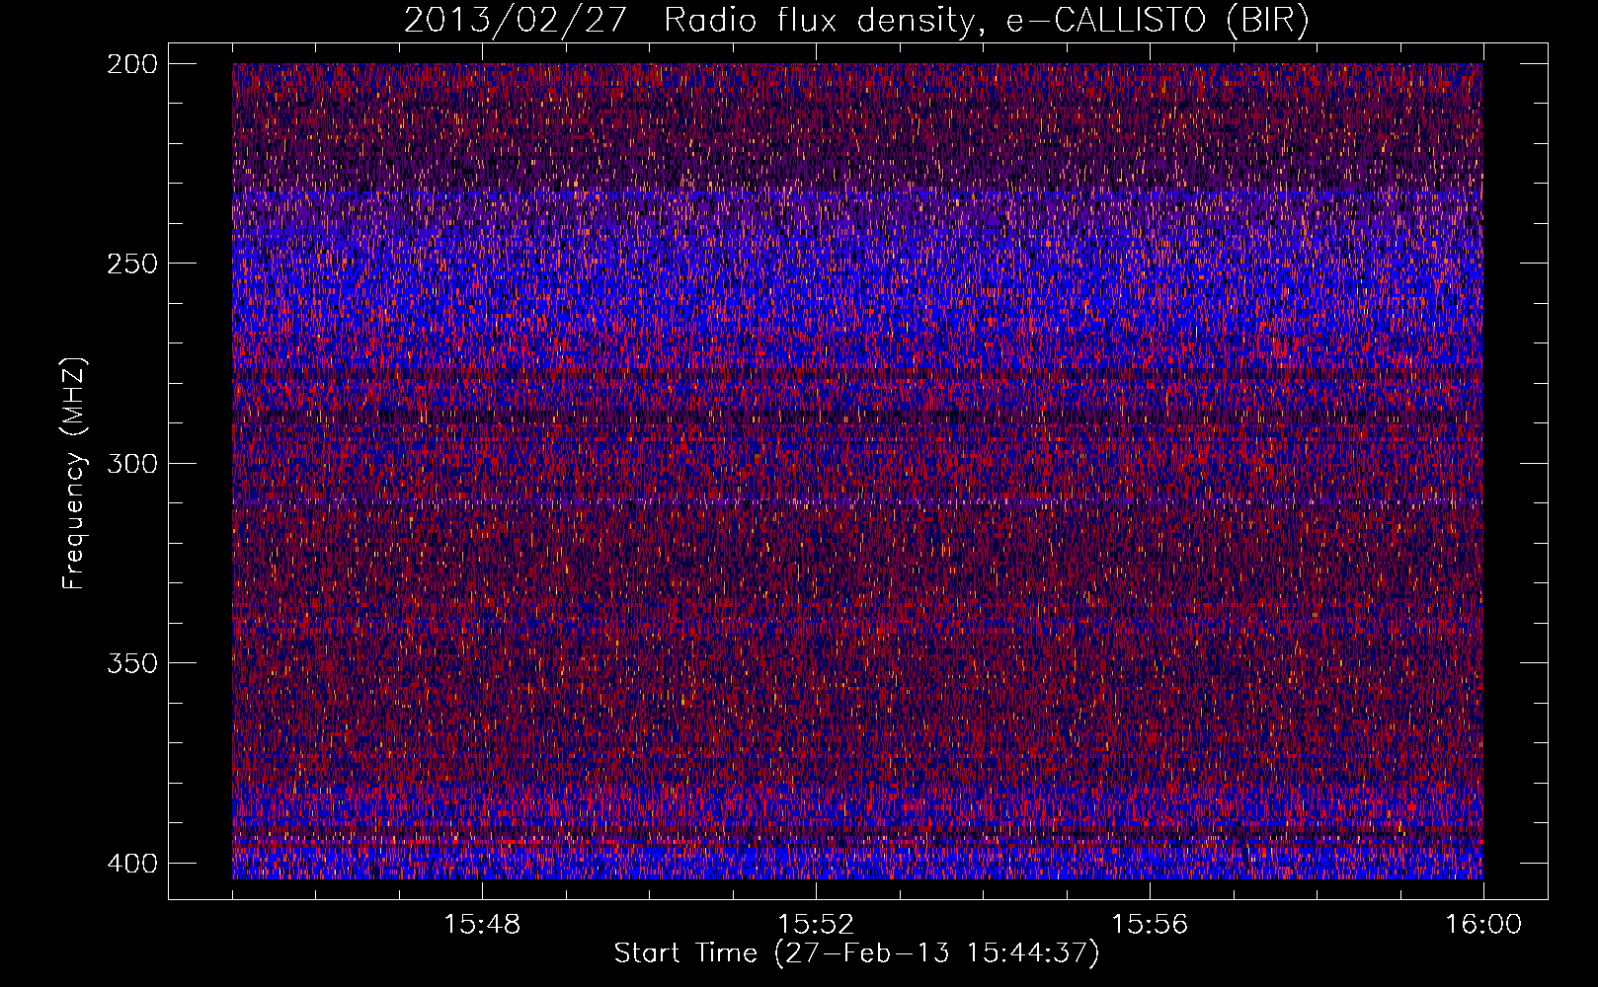Click the 15:56 time tick label

1150,925
